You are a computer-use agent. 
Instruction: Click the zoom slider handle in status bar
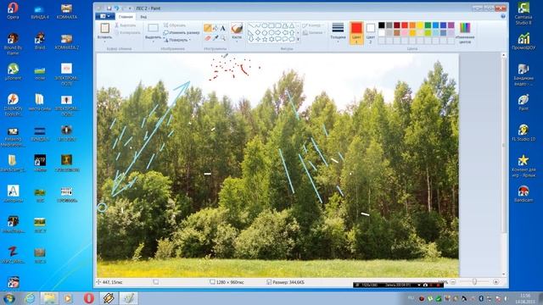point(474,282)
